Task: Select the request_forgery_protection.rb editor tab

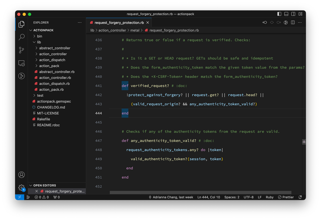Action: click(x=119, y=23)
